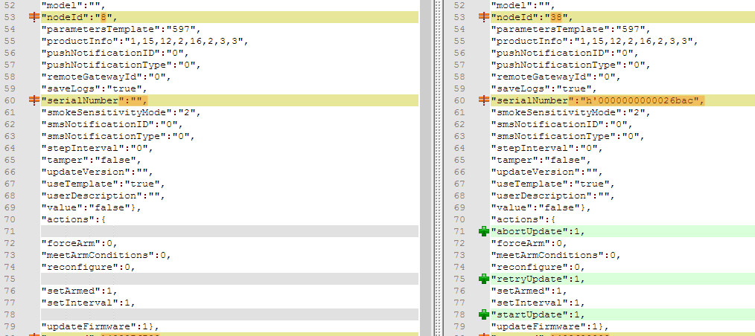Click the change marker beside left nodeId line
755x336 pixels.
[x=34, y=17]
